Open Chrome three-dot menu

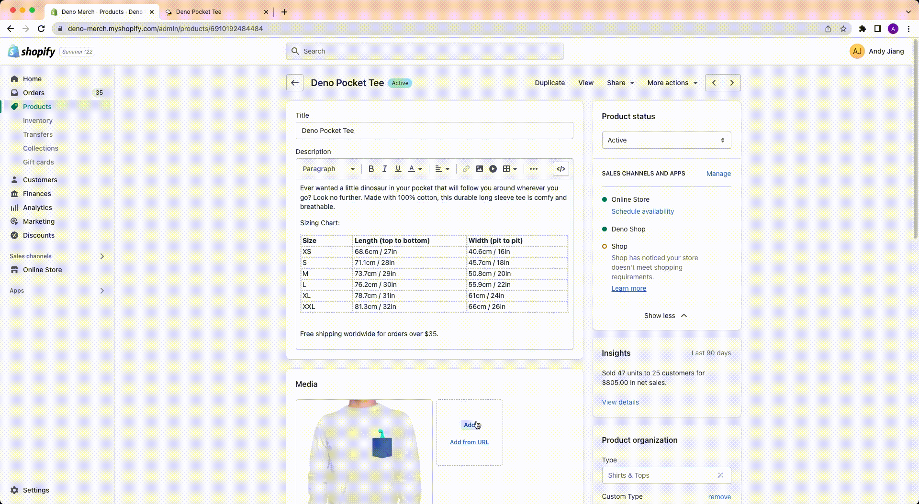(908, 29)
